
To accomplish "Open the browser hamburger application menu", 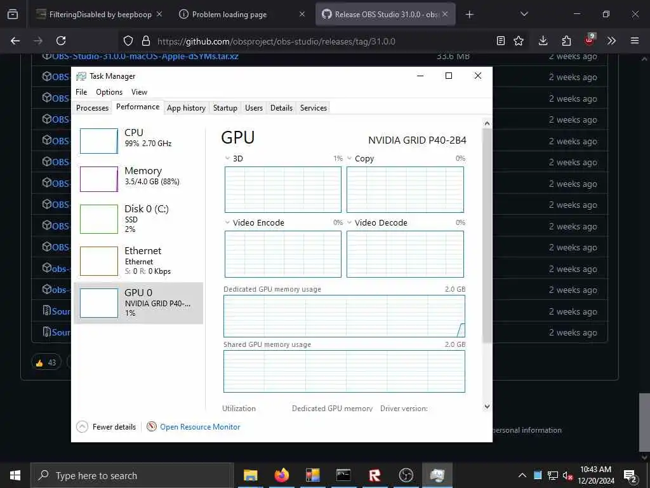I will point(635,41).
